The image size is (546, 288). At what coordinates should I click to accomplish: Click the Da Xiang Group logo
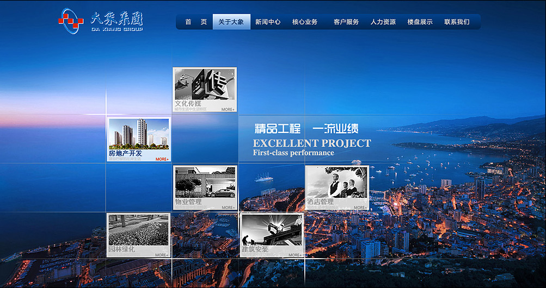pyautogui.click(x=101, y=21)
